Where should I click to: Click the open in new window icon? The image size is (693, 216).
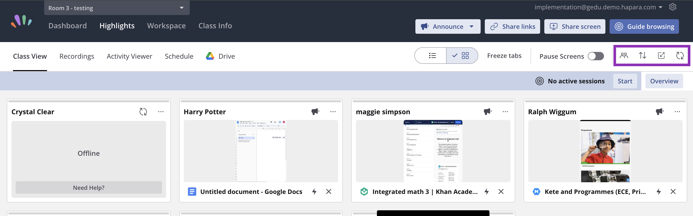click(661, 56)
